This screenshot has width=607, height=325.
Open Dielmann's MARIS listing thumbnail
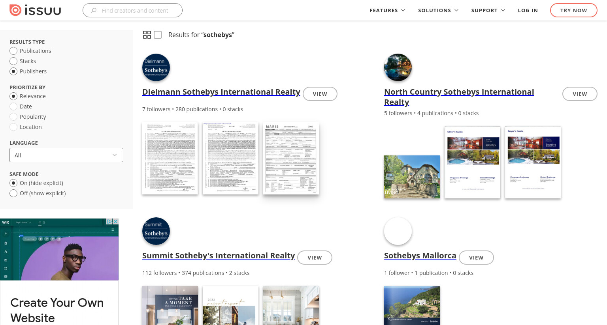[291, 158]
